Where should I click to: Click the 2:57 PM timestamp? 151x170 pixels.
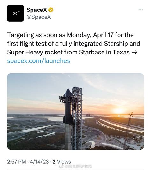[x=17, y=162]
